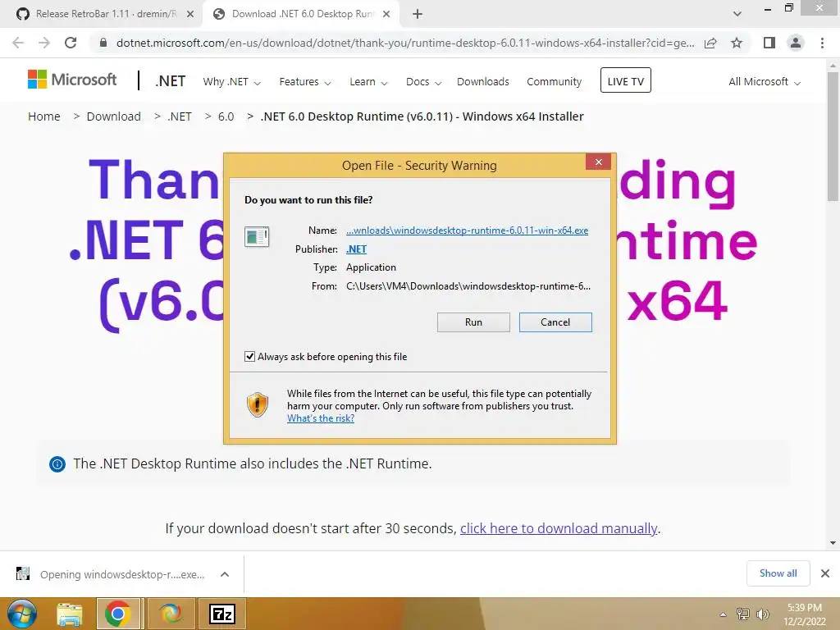This screenshot has width=840, height=630.
Task: Click the downloaded file icon in shelf
Action: tap(22, 573)
